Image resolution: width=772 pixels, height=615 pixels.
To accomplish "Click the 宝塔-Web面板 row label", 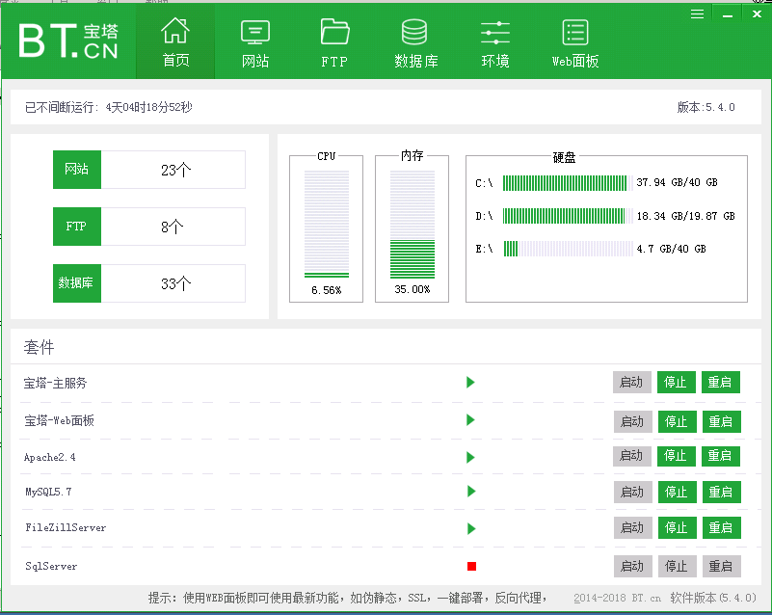I will click(x=59, y=420).
